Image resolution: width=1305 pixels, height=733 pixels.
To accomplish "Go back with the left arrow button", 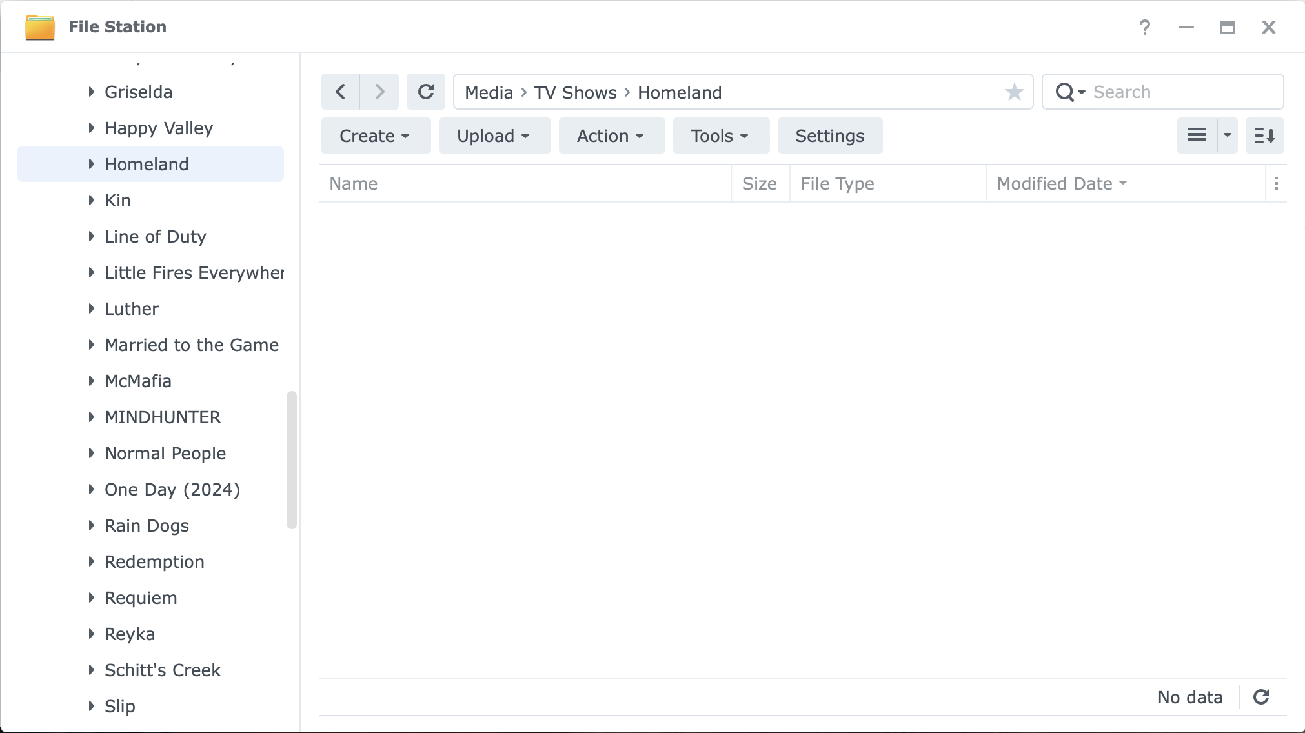I will (340, 92).
